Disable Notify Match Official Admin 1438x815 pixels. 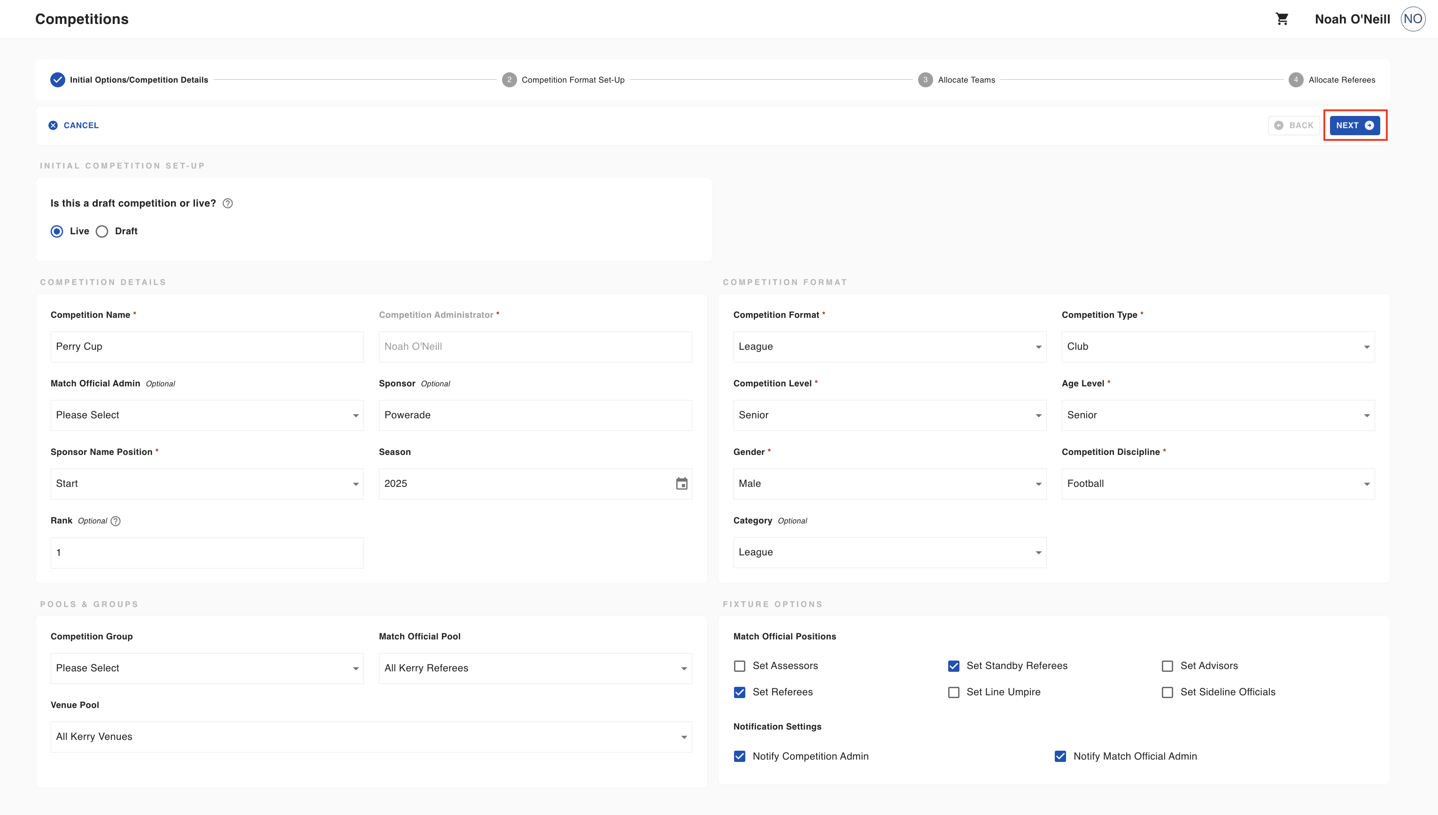tap(1060, 757)
